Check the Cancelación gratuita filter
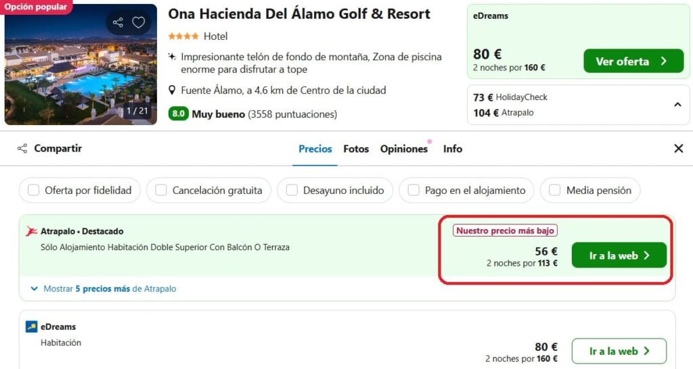The width and height of the screenshot is (693, 369). (161, 190)
